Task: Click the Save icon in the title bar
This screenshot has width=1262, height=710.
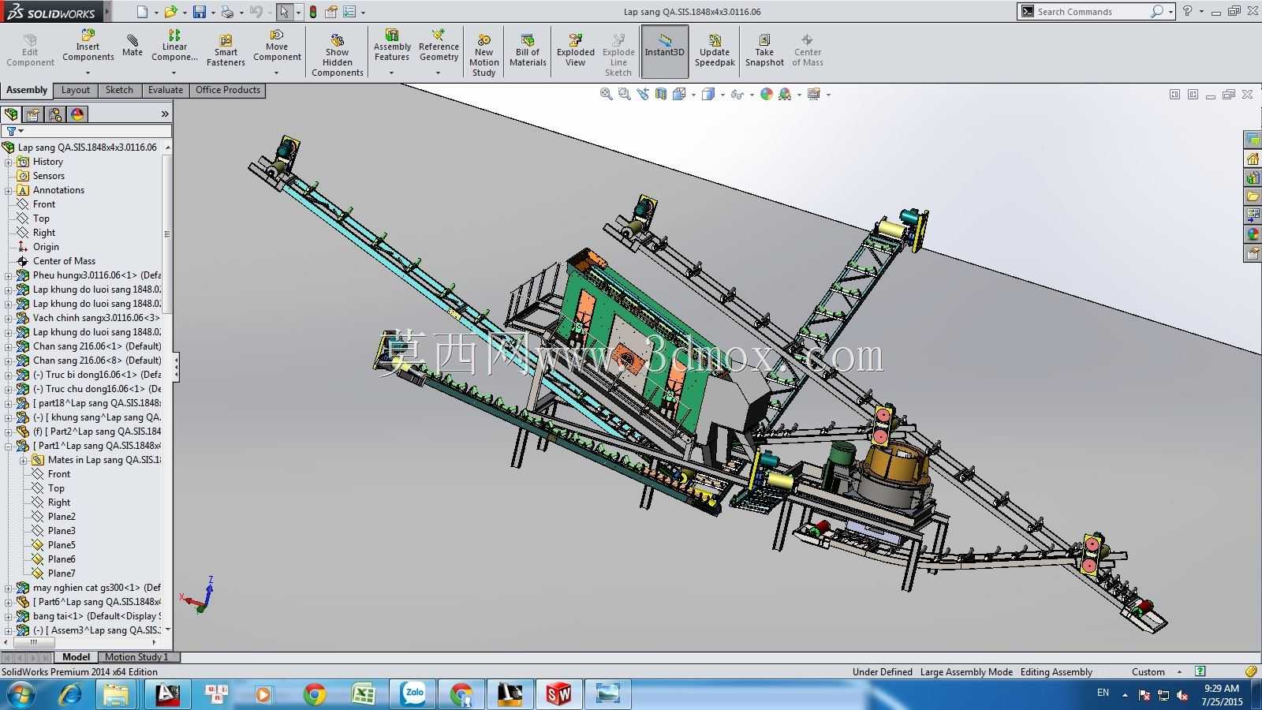Action: pos(199,12)
